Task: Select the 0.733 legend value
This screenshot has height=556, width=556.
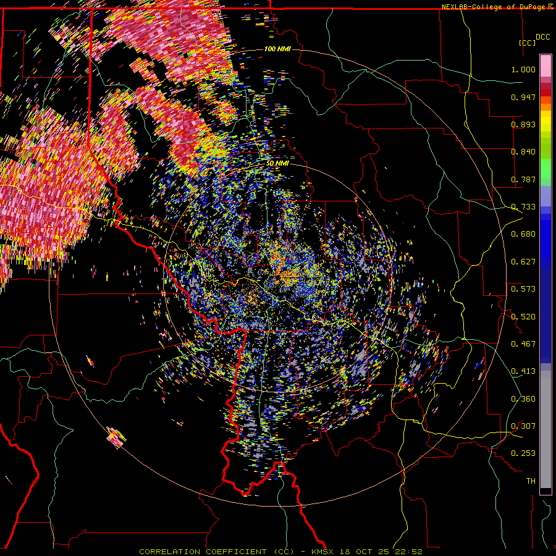Action: click(523, 207)
